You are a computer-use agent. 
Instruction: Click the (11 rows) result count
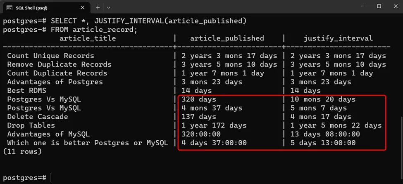(22, 151)
